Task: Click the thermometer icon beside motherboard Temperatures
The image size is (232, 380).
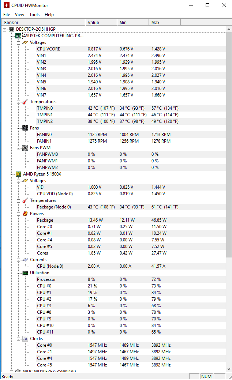Action: [25, 102]
